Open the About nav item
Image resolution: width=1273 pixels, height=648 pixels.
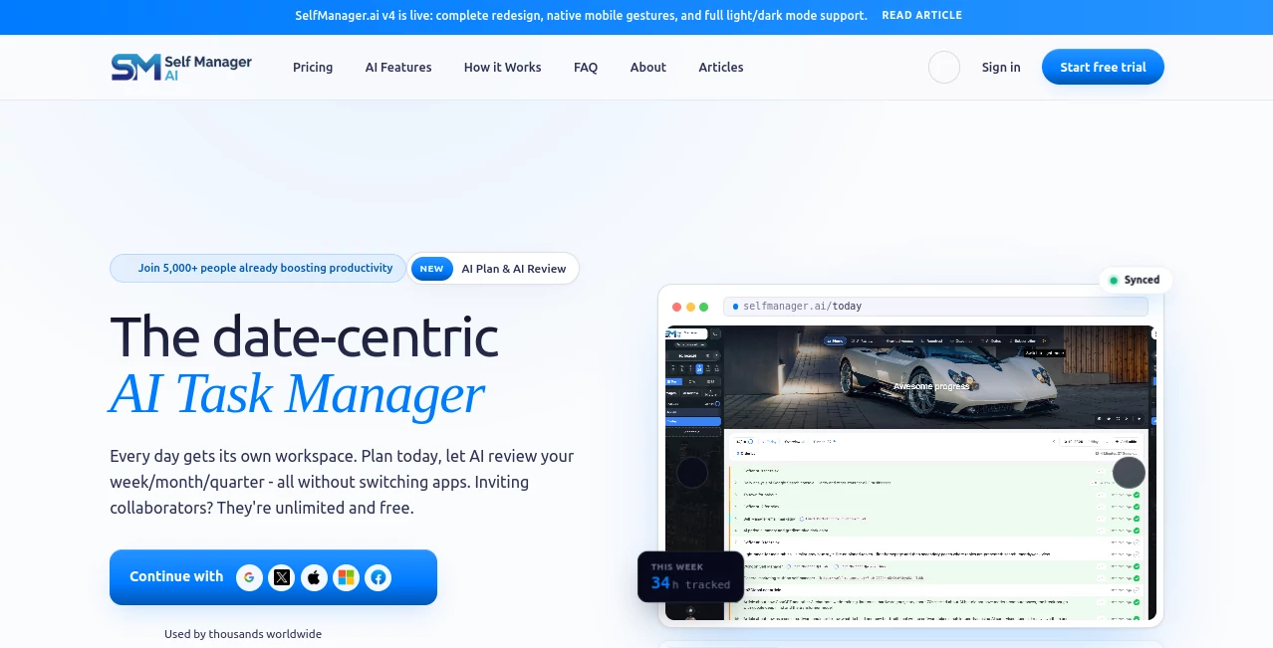(648, 67)
